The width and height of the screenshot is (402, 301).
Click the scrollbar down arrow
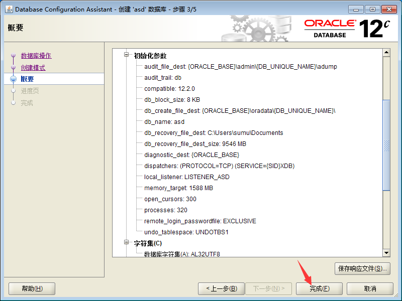[x=386, y=253]
